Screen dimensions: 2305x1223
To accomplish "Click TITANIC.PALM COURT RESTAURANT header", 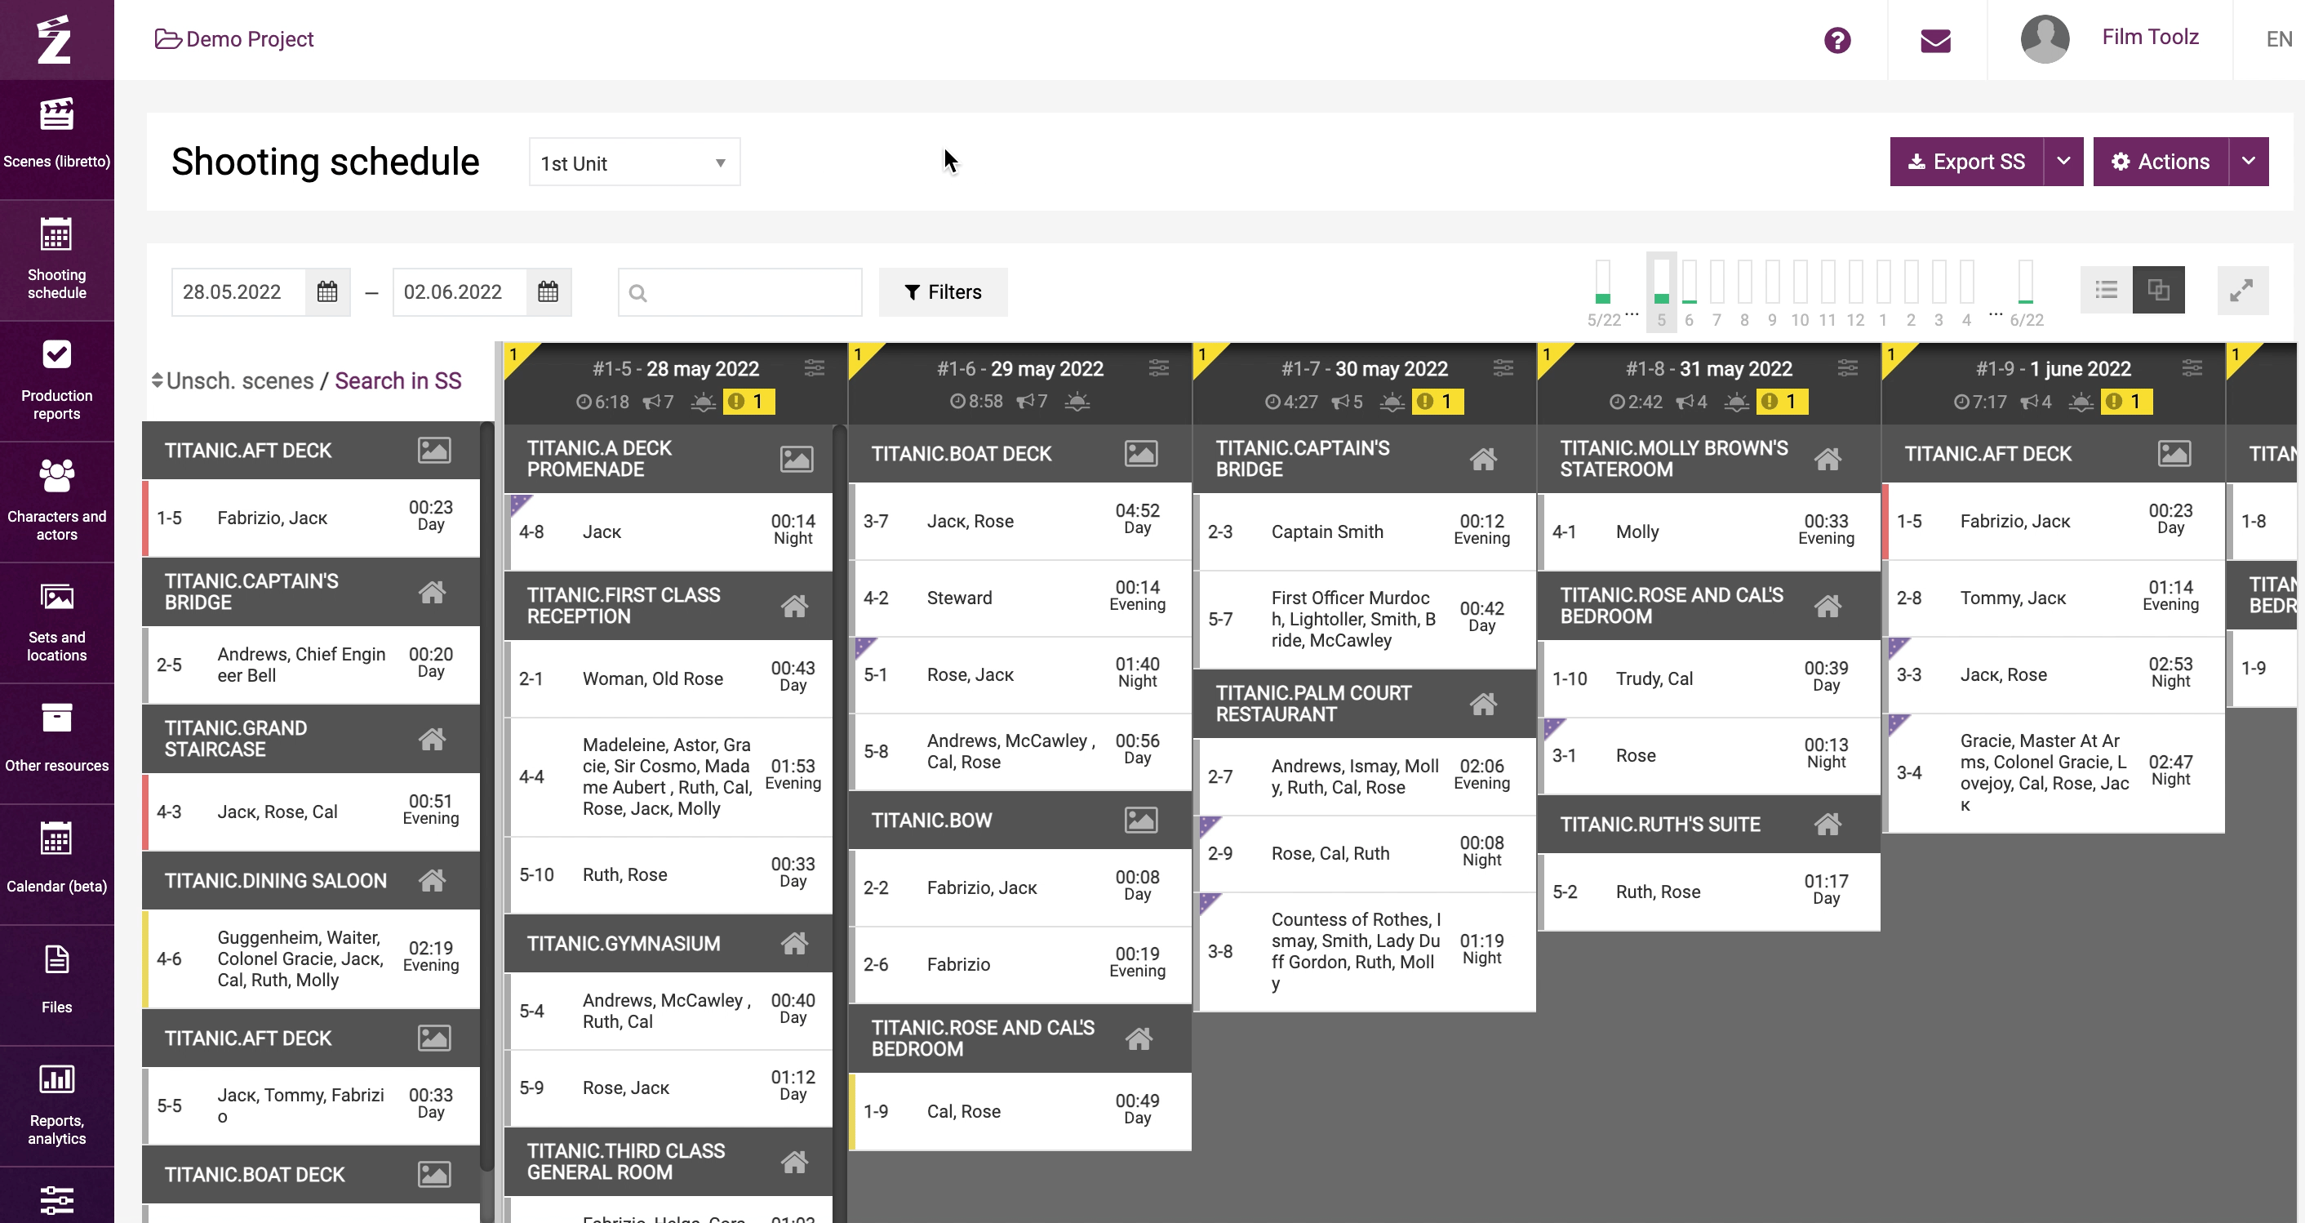I will point(1366,704).
